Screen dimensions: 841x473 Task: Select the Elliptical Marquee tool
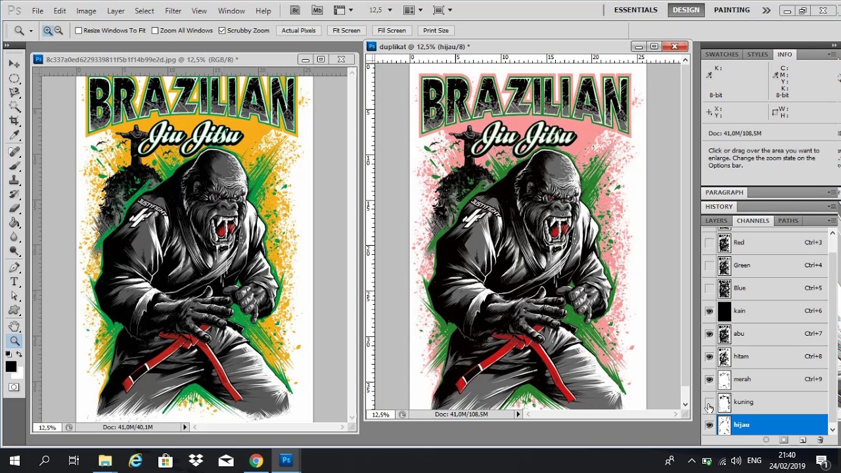point(14,78)
